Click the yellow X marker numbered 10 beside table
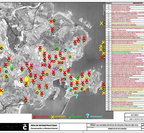The image size is (144, 133). [102, 23]
